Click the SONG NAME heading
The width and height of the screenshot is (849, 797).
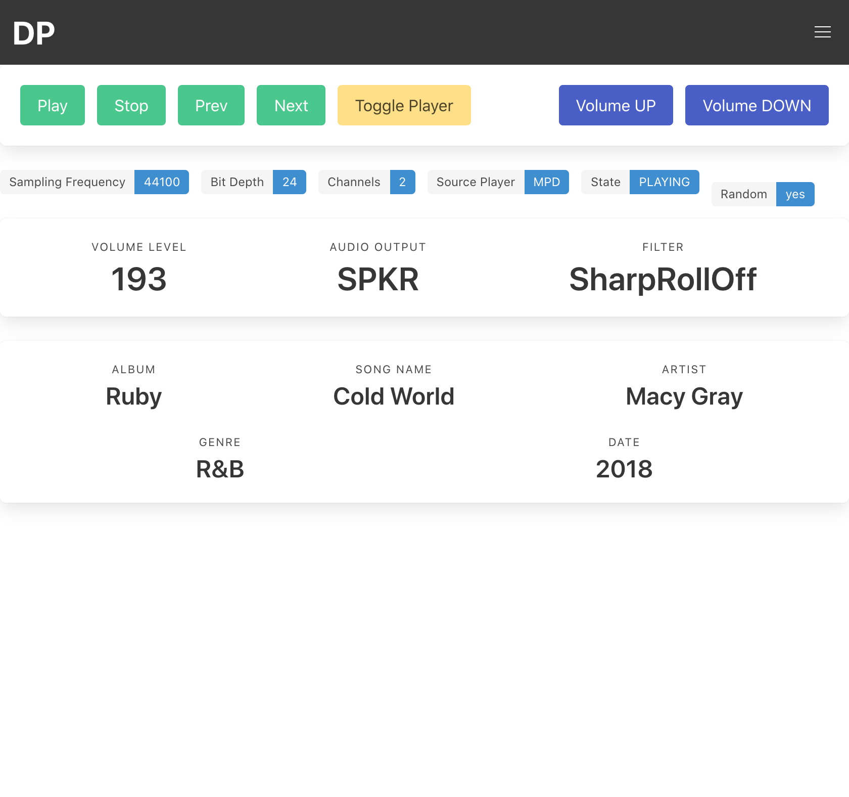[394, 370]
